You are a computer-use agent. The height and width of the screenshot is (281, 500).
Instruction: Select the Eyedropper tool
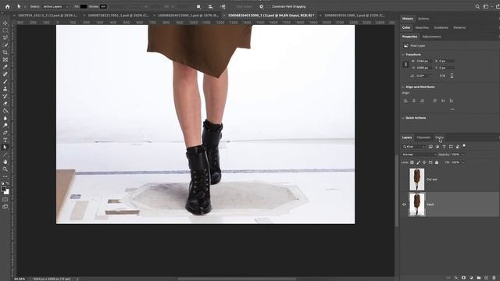(5, 66)
